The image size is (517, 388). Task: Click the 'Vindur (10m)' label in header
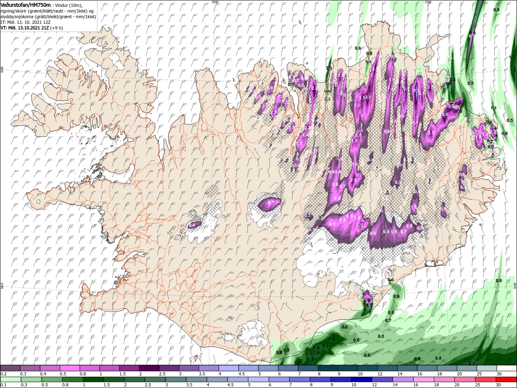[x=68, y=5]
